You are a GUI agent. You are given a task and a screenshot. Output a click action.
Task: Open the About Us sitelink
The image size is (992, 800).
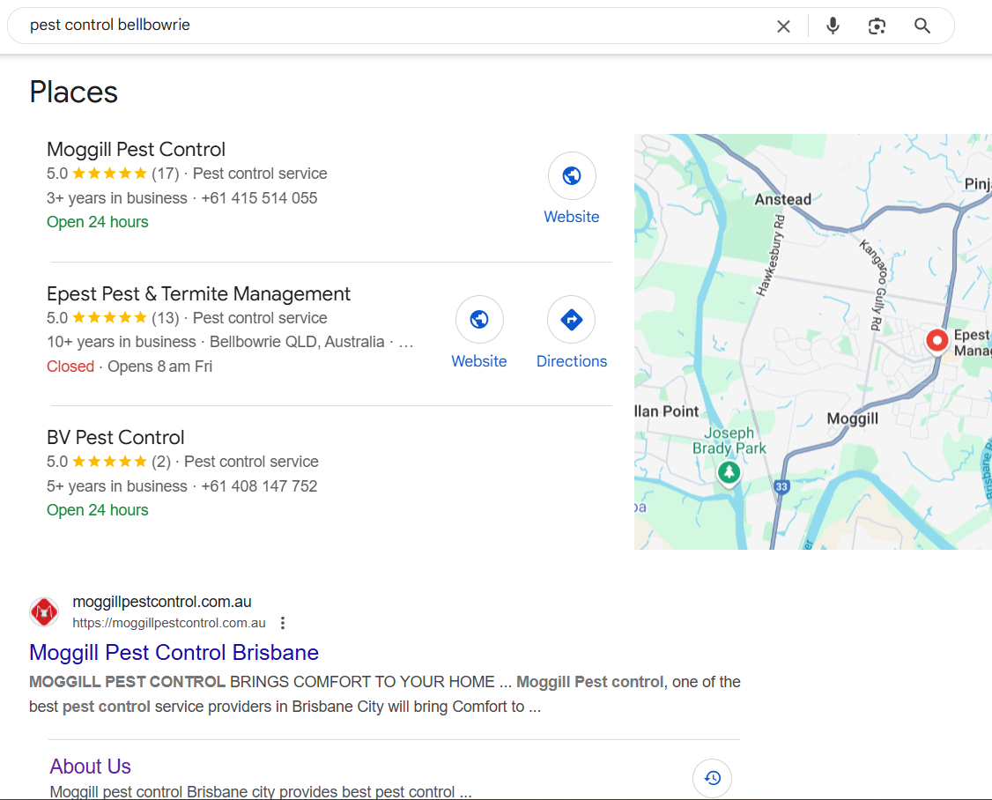(x=91, y=767)
